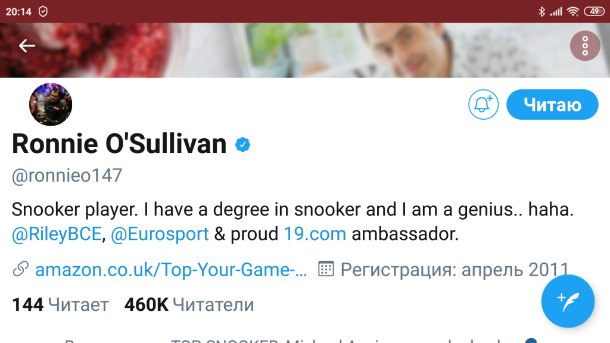Image resolution: width=610 pixels, height=343 pixels.
Task: Tap the back arrow icon
Action: click(27, 46)
